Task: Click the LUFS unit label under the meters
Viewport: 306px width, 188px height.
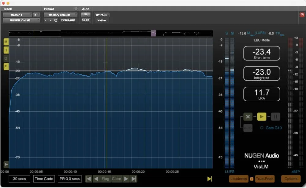Action: click(229, 172)
